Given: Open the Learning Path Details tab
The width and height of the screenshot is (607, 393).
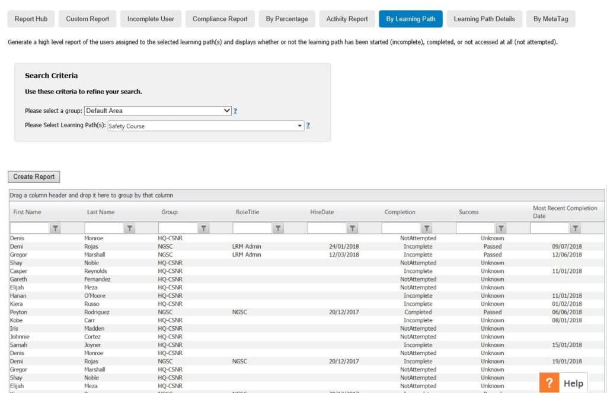Looking at the screenshot, I should point(484,19).
